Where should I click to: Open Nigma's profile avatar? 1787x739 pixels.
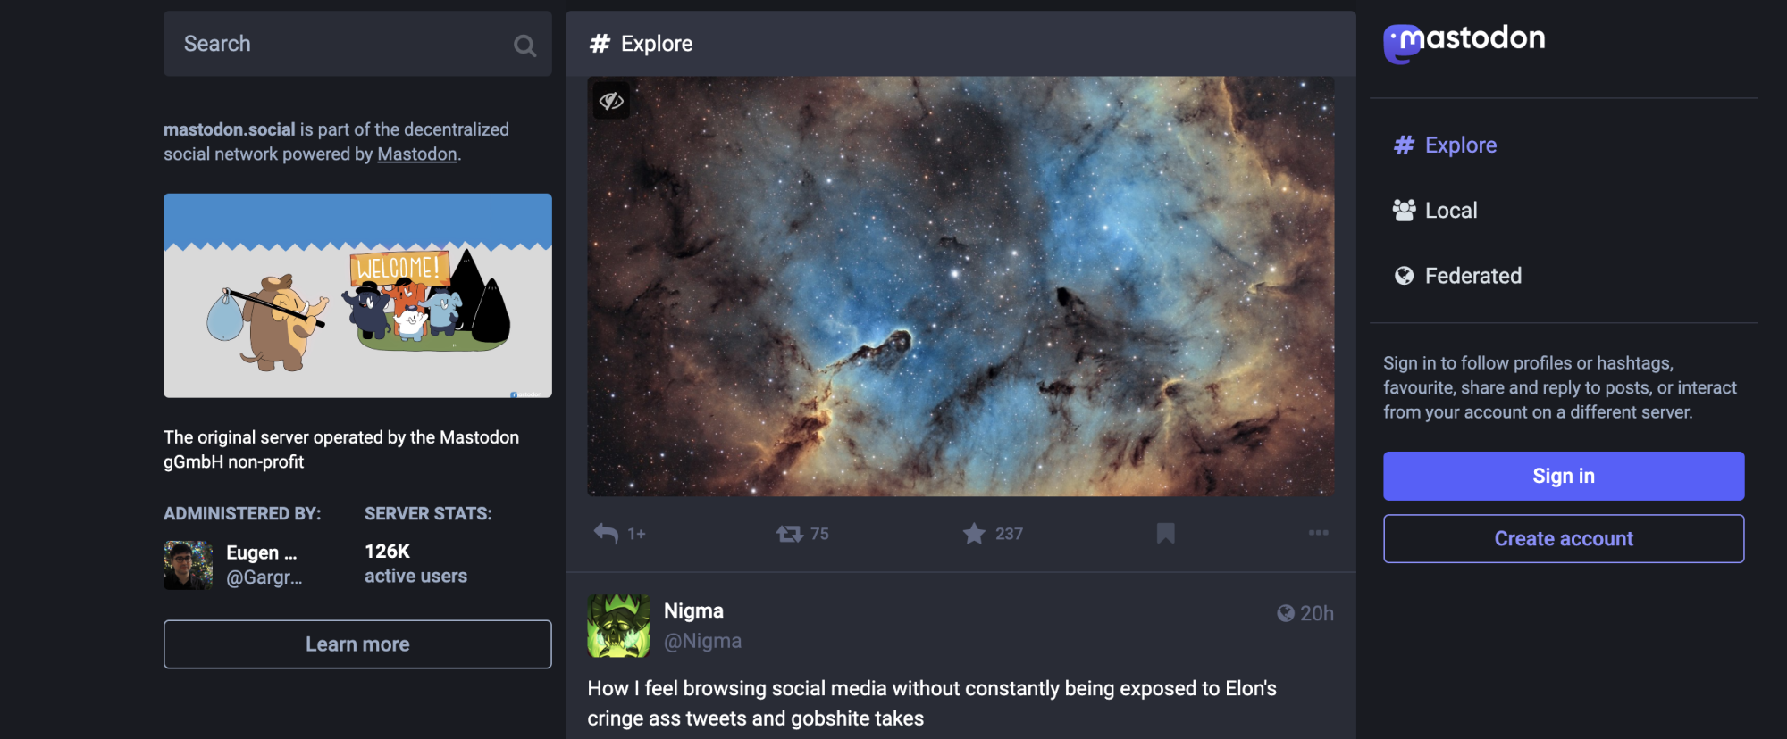click(618, 627)
